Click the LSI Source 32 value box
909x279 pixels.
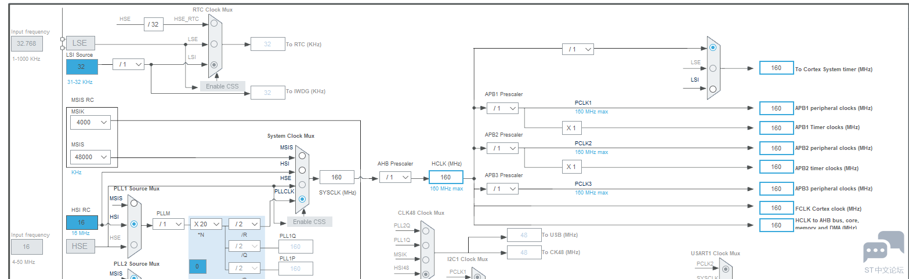[x=82, y=67]
